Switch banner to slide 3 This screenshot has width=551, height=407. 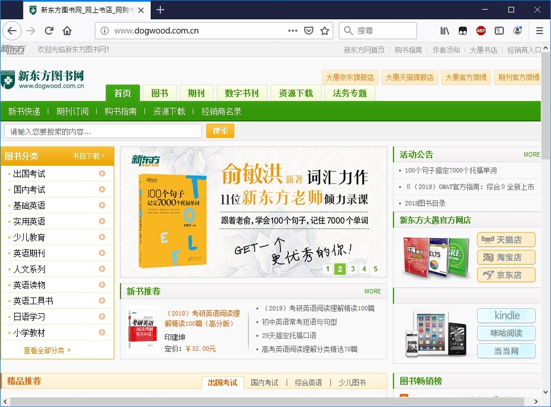pos(353,269)
